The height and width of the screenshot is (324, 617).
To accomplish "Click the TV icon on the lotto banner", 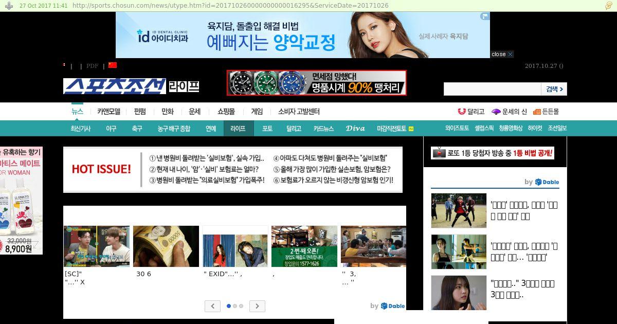I will point(439,153).
